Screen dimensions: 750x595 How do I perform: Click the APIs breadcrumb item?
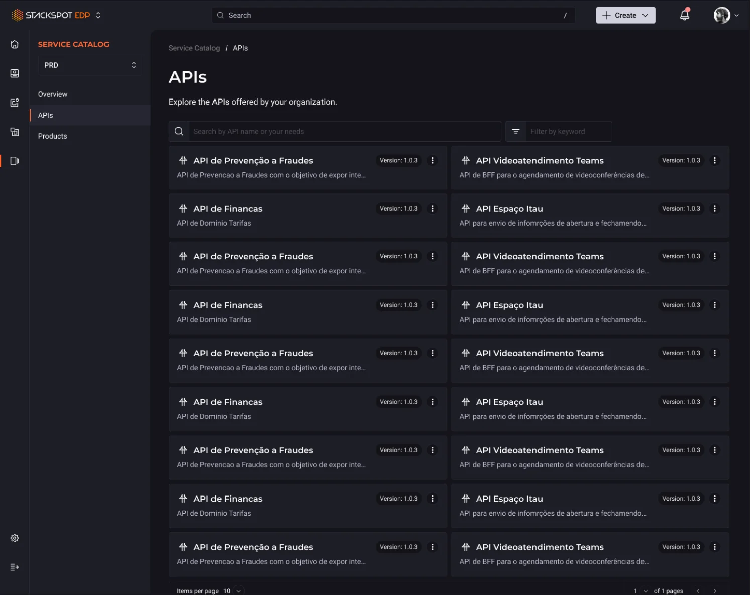(240, 48)
